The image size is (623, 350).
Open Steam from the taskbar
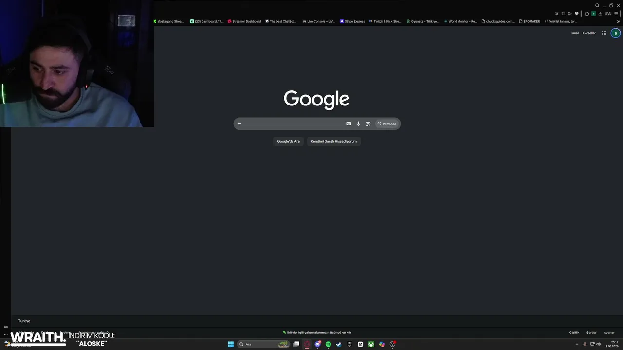tap(339, 344)
